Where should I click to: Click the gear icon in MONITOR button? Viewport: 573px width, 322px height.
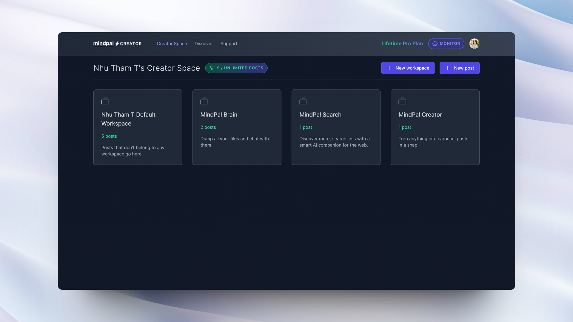pos(435,44)
